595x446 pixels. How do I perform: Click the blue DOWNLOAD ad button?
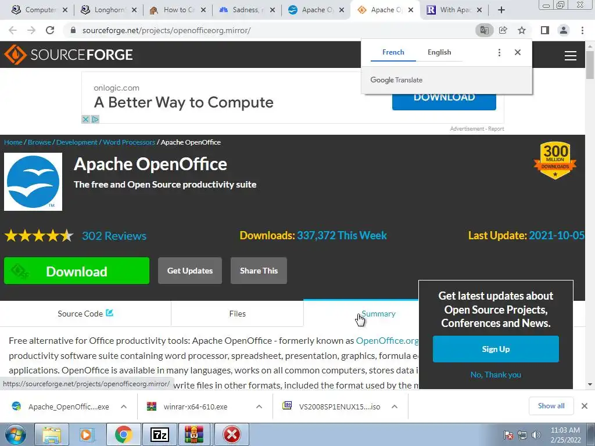[x=444, y=102]
